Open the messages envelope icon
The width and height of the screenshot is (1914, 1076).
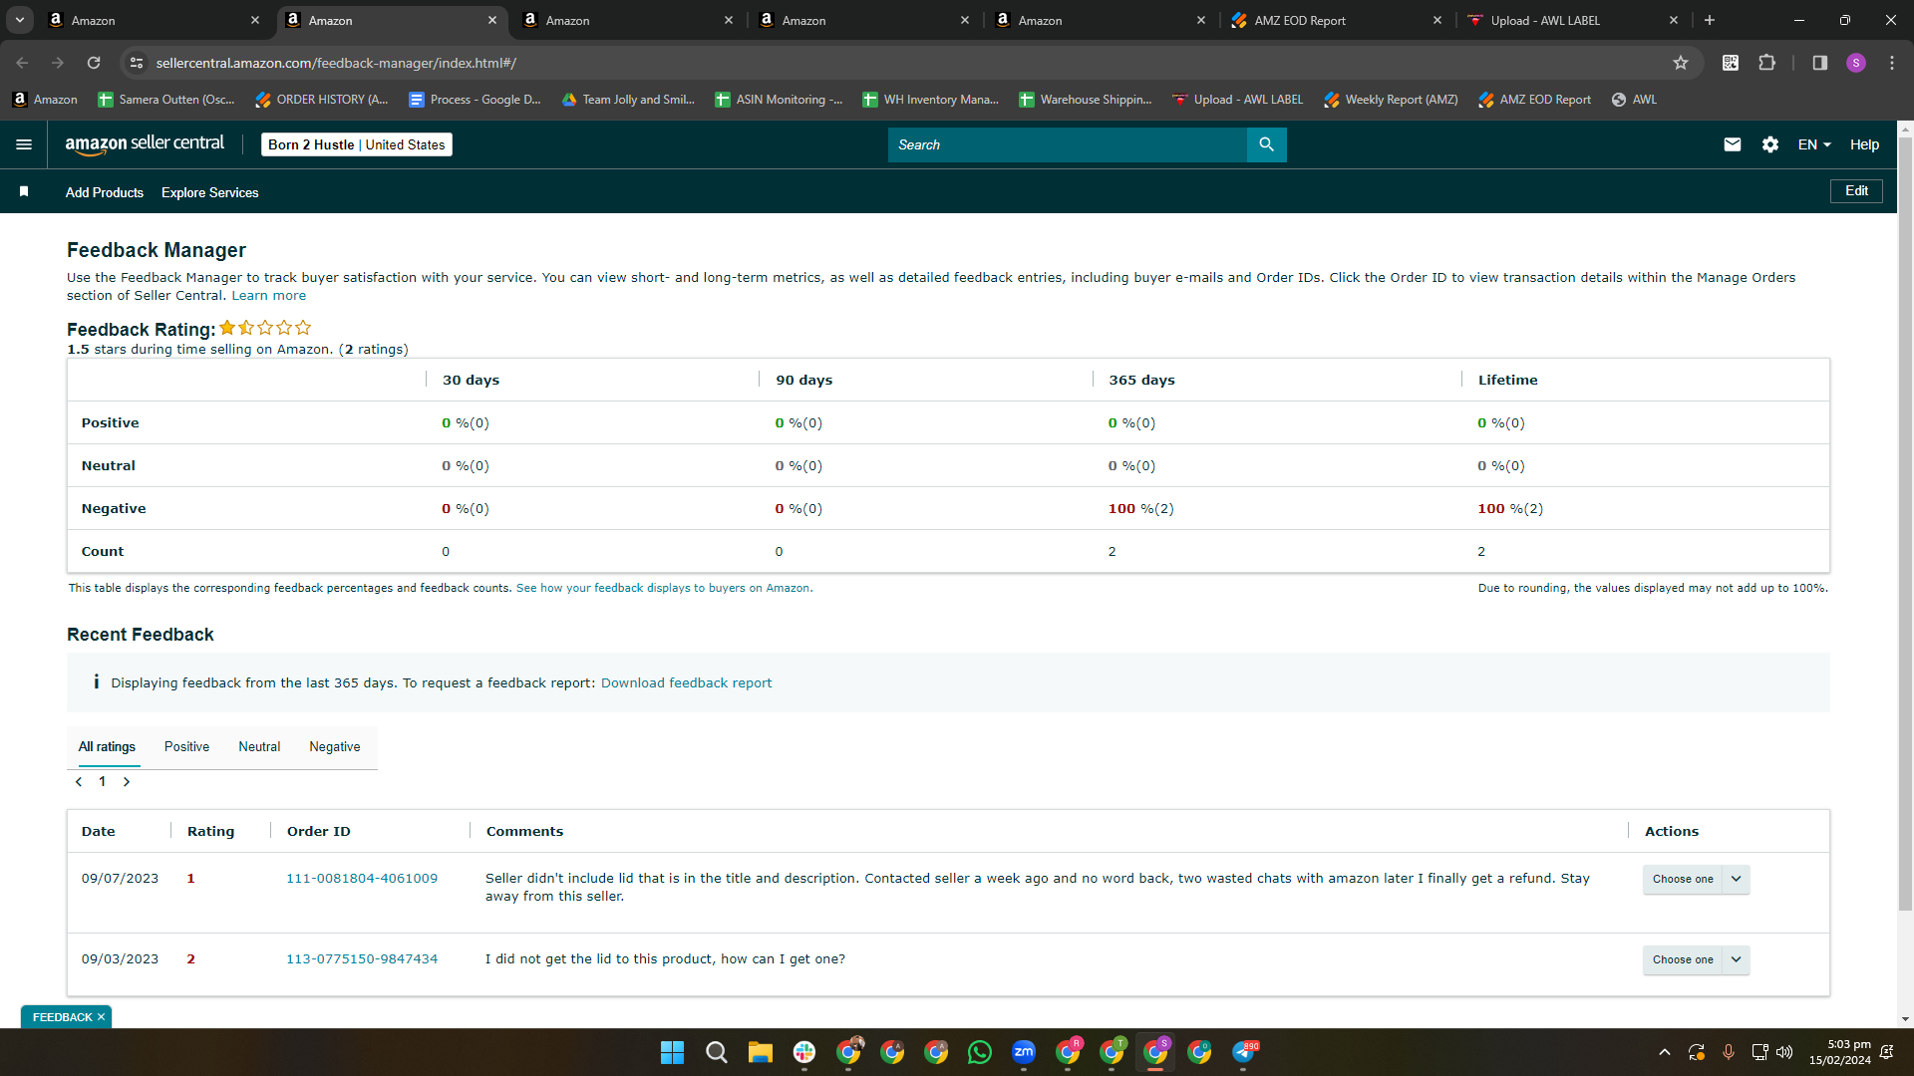1733,144
